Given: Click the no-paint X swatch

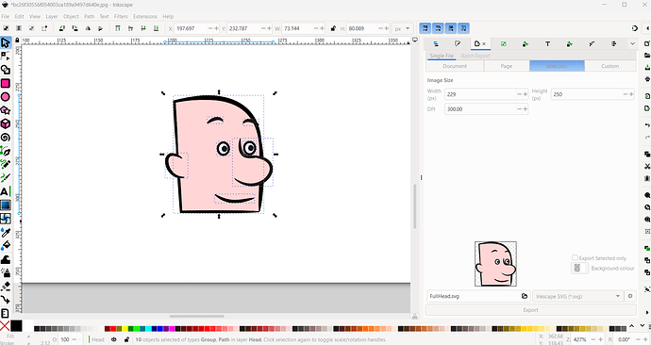Looking at the screenshot, I should (x=5, y=326).
